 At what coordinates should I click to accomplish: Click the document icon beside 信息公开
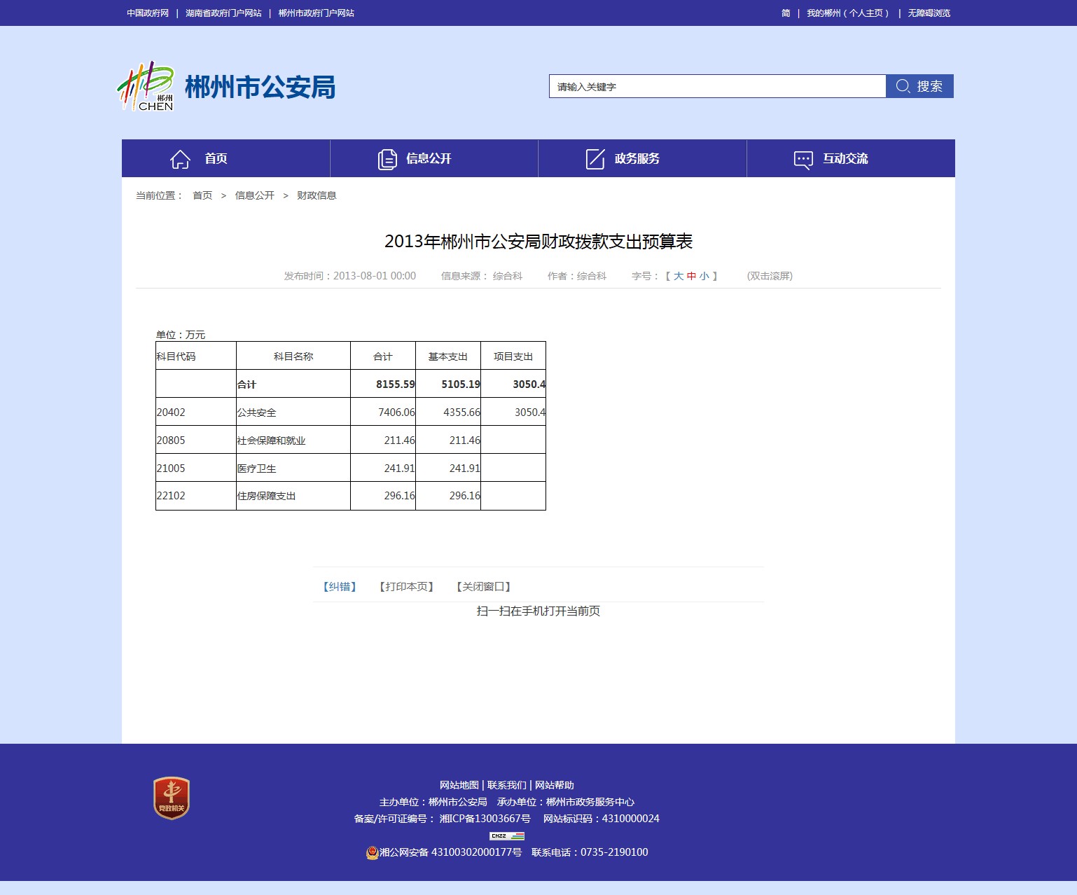click(x=387, y=159)
